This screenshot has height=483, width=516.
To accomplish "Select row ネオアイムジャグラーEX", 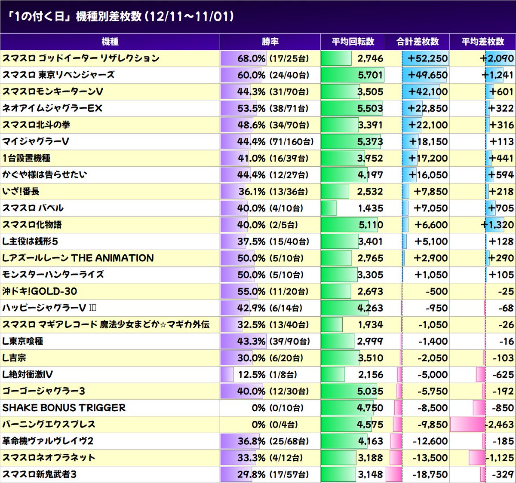I will click(x=258, y=108).
